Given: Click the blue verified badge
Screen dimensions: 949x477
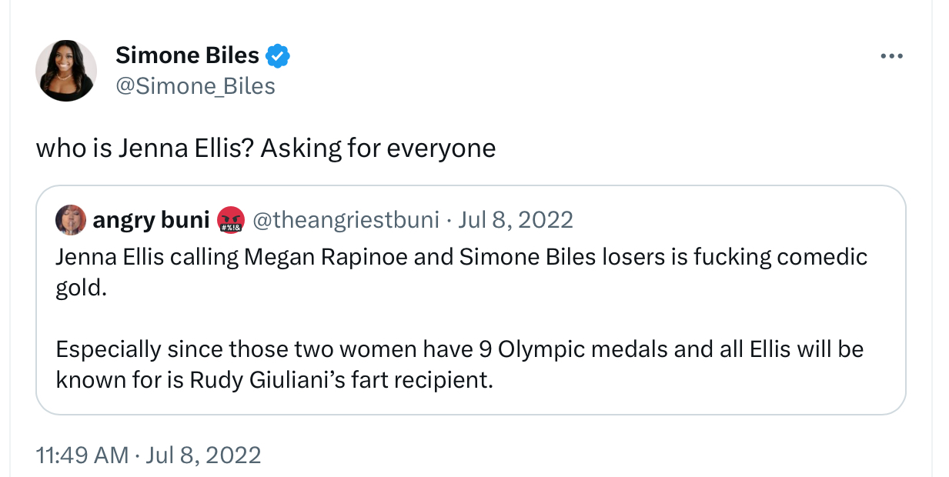Looking at the screenshot, I should point(278,55).
